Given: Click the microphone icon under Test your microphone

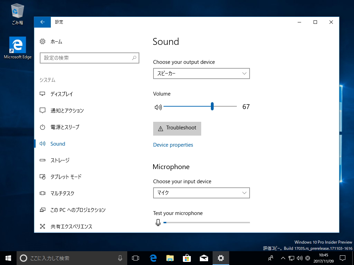Looking at the screenshot, I should tap(158, 223).
